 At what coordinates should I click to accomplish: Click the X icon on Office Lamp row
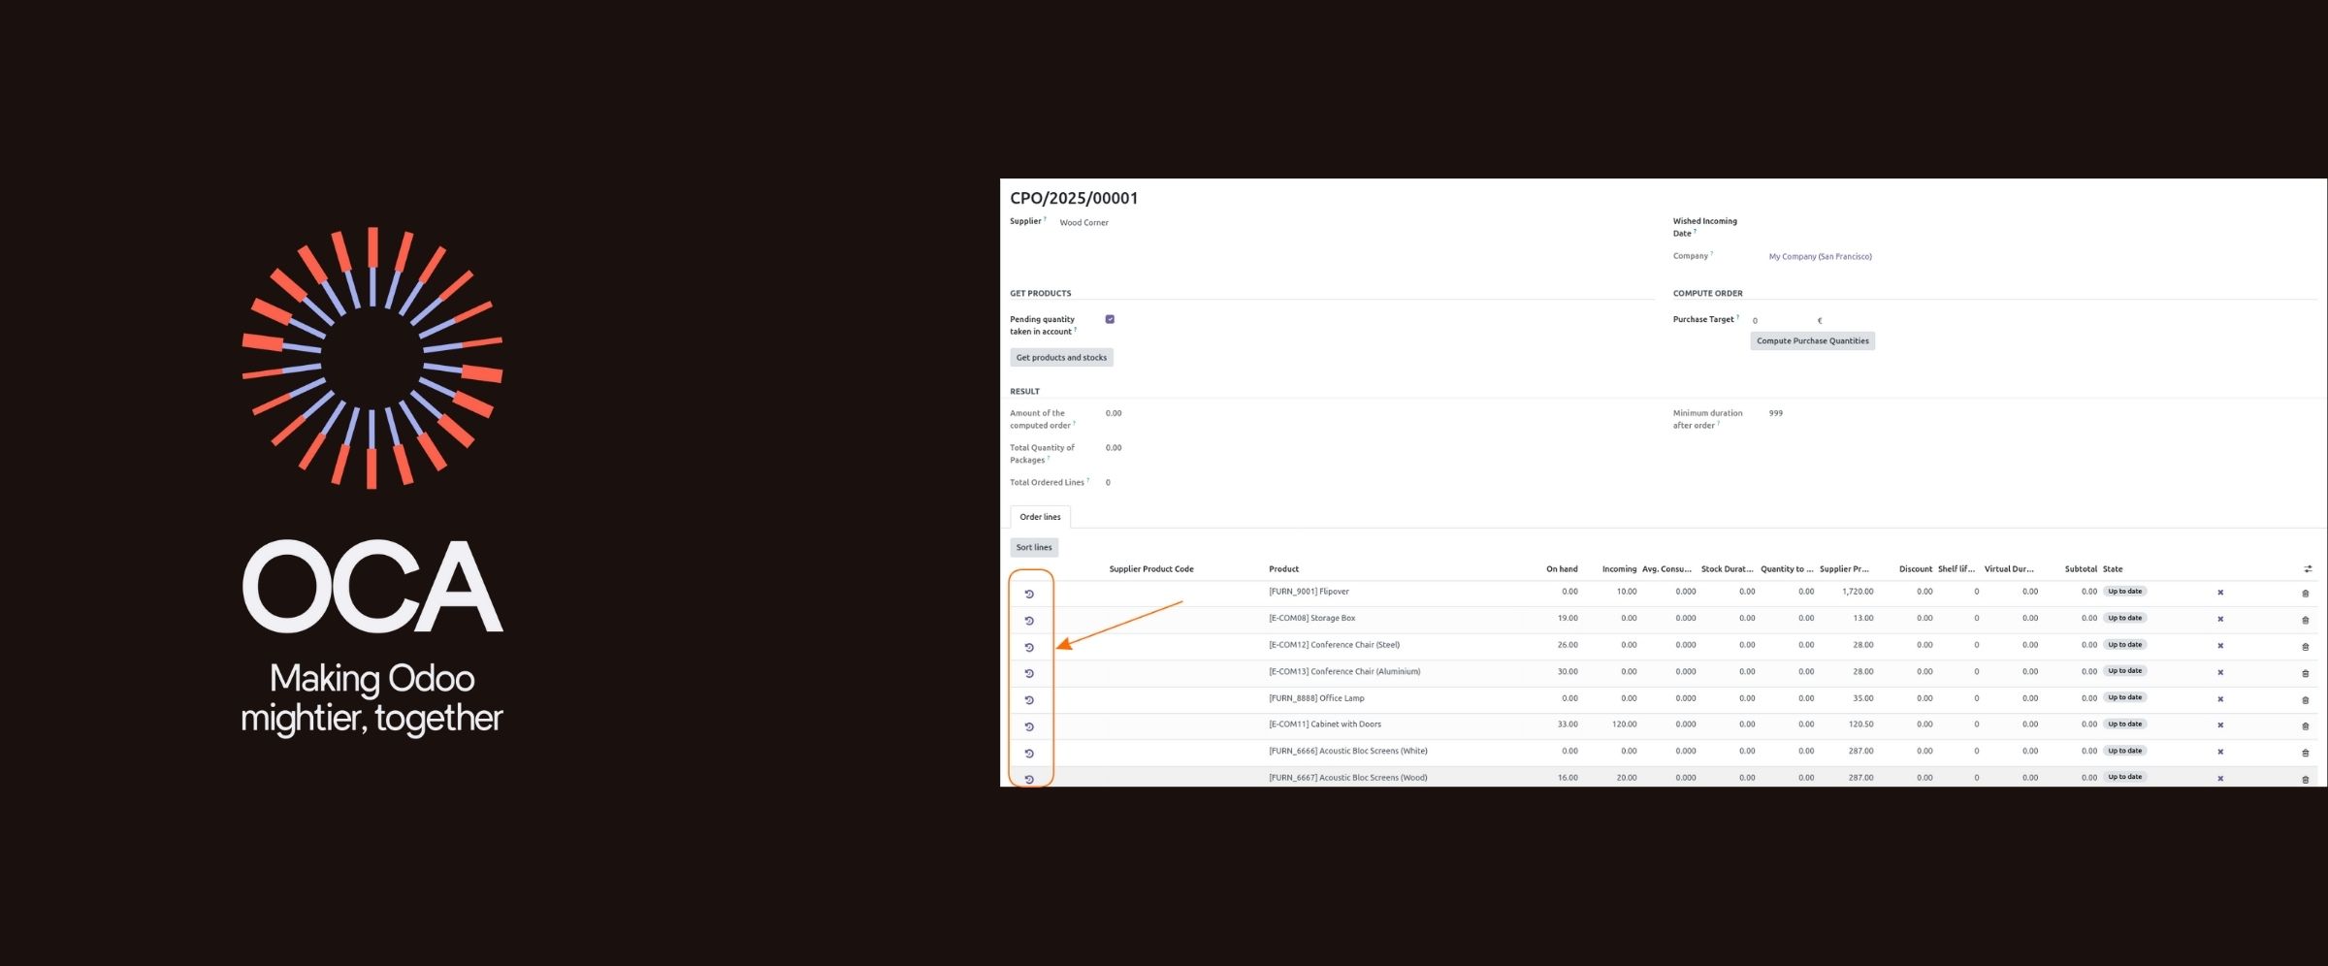coord(2220,699)
